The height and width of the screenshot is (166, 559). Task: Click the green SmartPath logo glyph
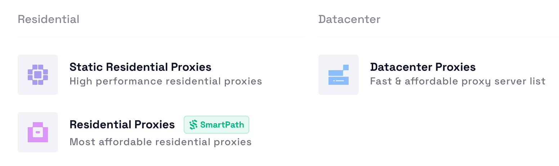[194, 125]
